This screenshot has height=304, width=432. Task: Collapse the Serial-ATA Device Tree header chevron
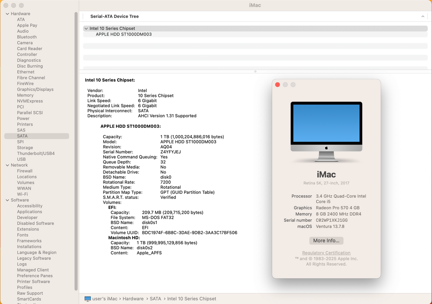tap(422, 17)
